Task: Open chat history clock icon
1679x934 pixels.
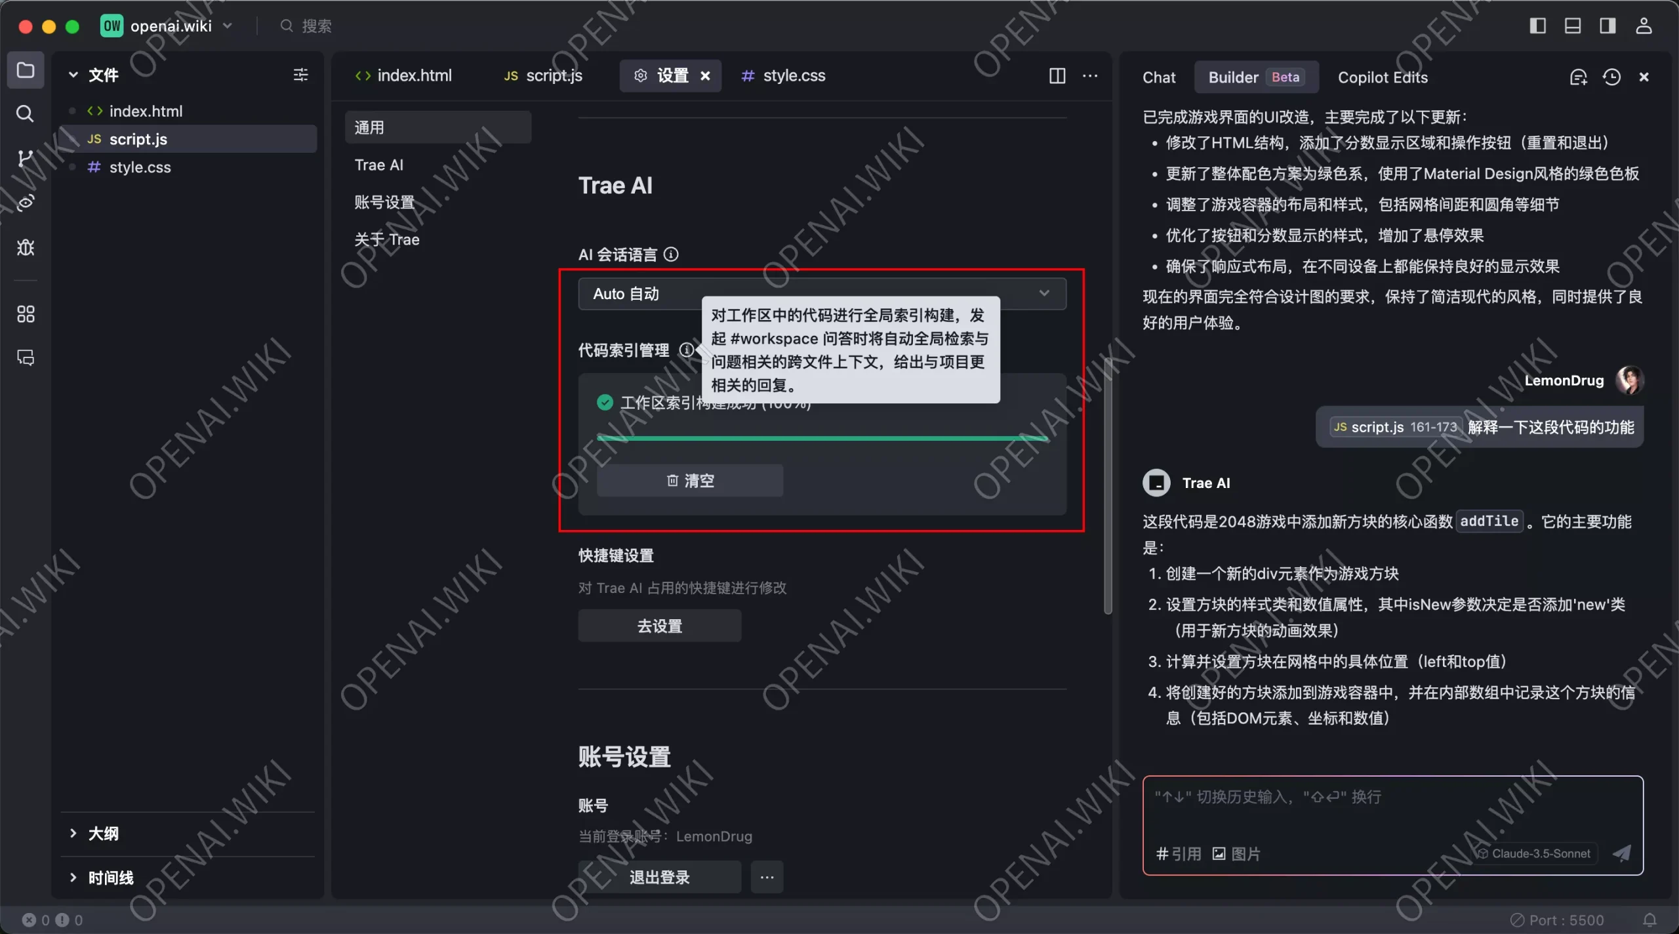Action: (1611, 77)
